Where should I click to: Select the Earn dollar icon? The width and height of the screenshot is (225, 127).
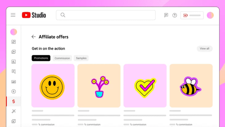click(14, 101)
